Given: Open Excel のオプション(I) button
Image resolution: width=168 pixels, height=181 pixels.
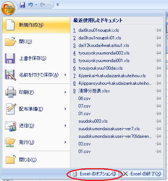Looking at the screenshot, I should coord(95,174).
